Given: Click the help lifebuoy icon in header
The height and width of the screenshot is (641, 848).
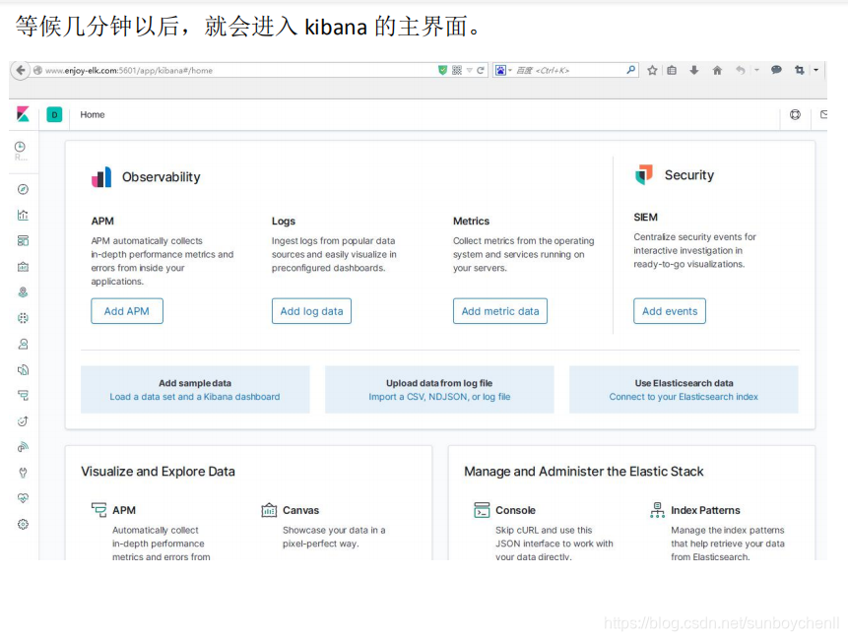Looking at the screenshot, I should pos(795,114).
